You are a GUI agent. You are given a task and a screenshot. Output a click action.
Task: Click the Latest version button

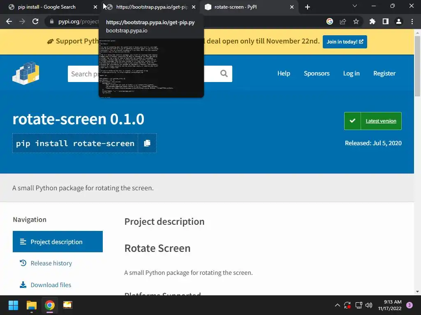click(372, 121)
